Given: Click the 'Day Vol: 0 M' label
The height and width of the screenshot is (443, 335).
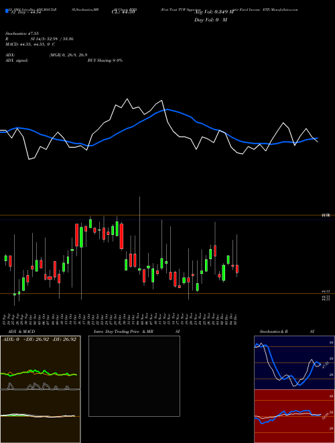Looking at the screenshot, I should (210, 20).
